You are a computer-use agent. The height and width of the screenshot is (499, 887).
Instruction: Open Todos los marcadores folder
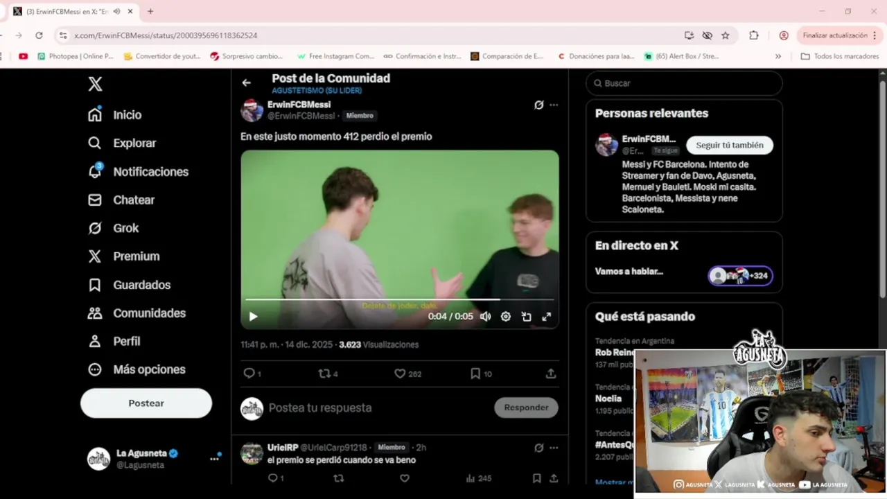[x=840, y=56]
